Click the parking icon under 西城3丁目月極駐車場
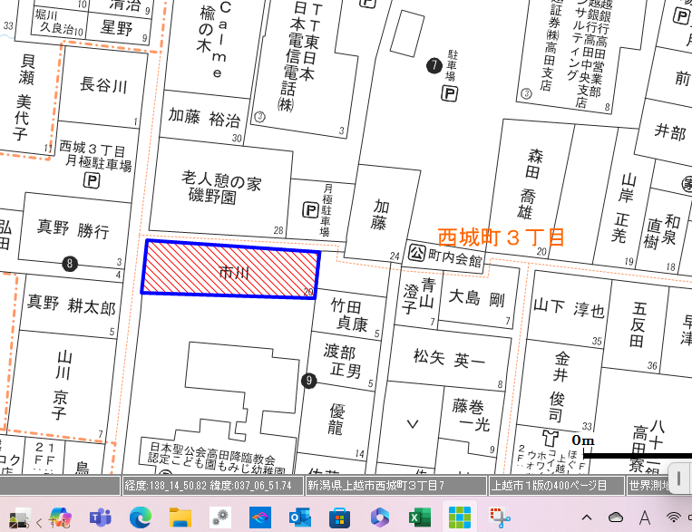Image resolution: width=692 pixels, height=532 pixels. tap(92, 181)
